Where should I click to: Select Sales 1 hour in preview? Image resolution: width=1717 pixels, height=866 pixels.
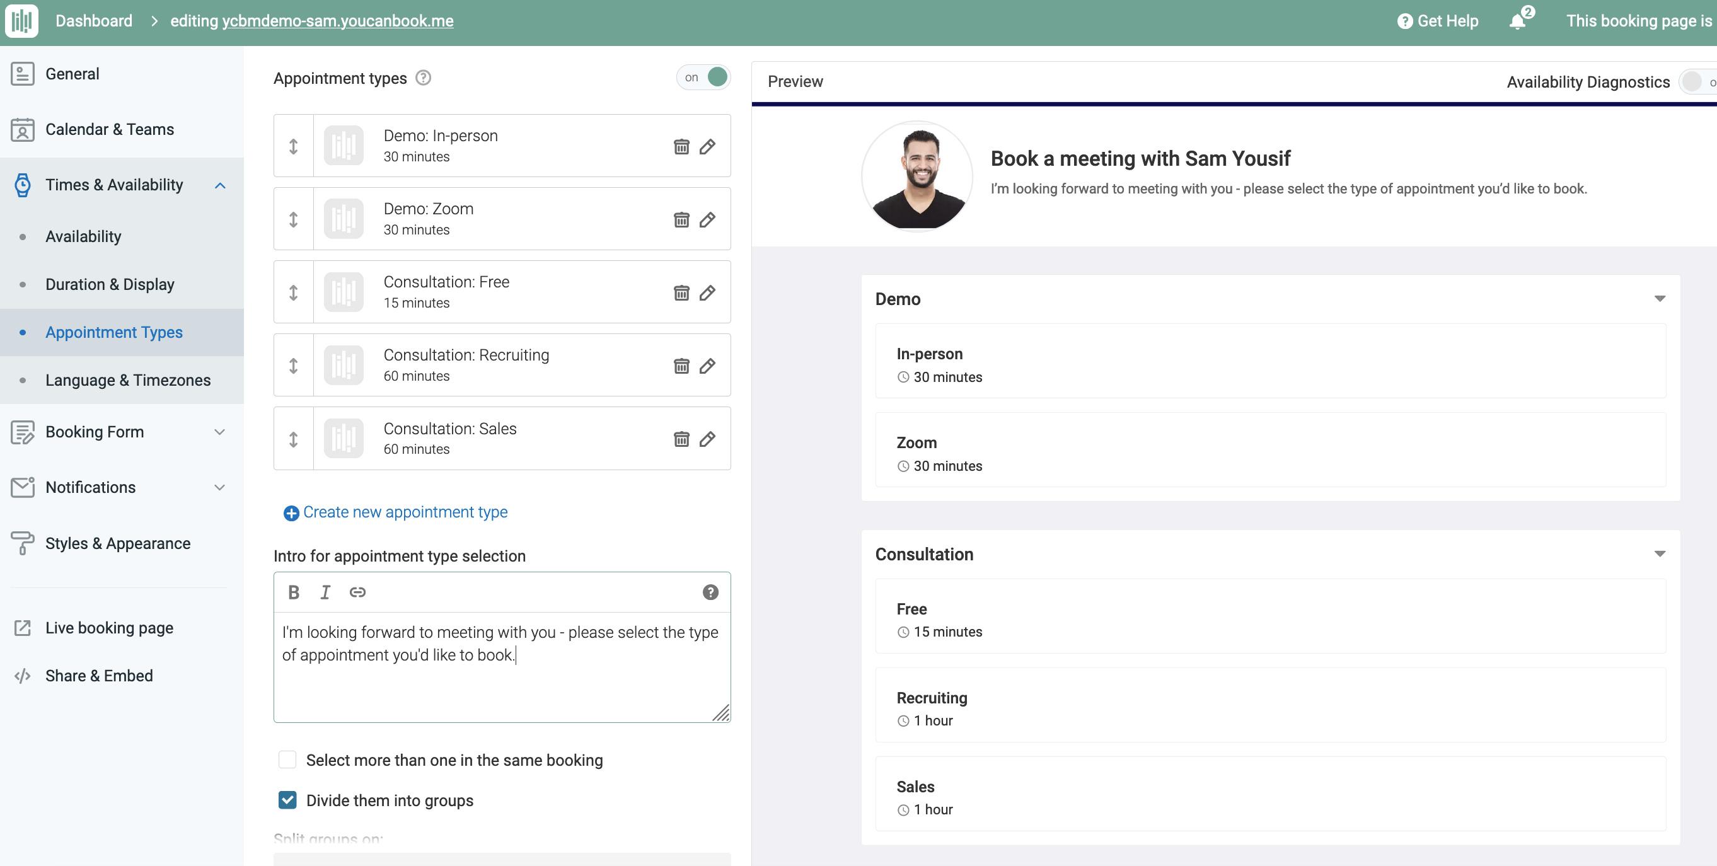(1271, 794)
